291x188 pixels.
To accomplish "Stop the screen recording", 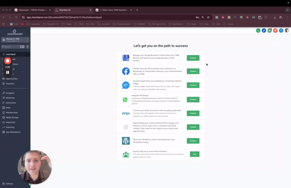I will pos(8,61).
